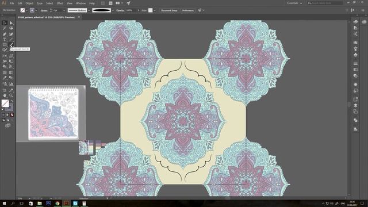The height and width of the screenshot is (207, 368).
Task: Expand opacity slider arrow
Action: click(x=138, y=10)
